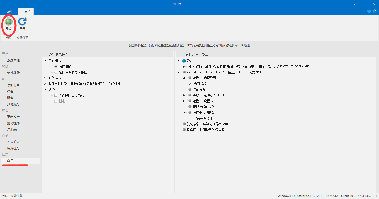Toggle the 创建ISO checkbox
The height and width of the screenshot is (199, 379).
pyautogui.click(x=56, y=101)
